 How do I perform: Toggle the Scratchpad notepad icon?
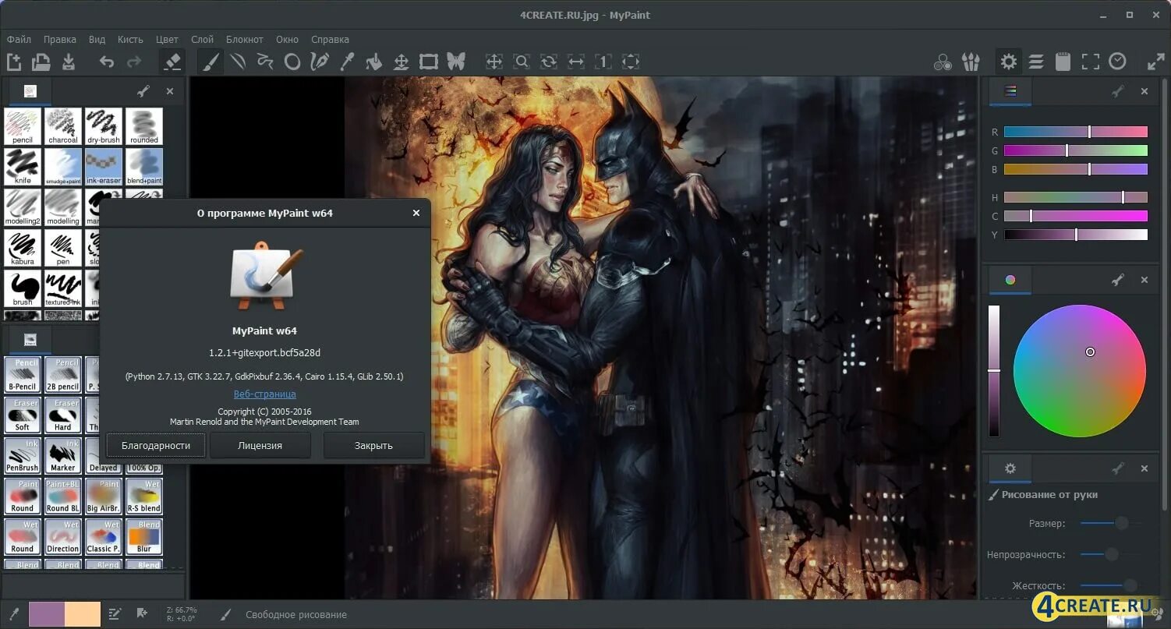click(x=1063, y=62)
